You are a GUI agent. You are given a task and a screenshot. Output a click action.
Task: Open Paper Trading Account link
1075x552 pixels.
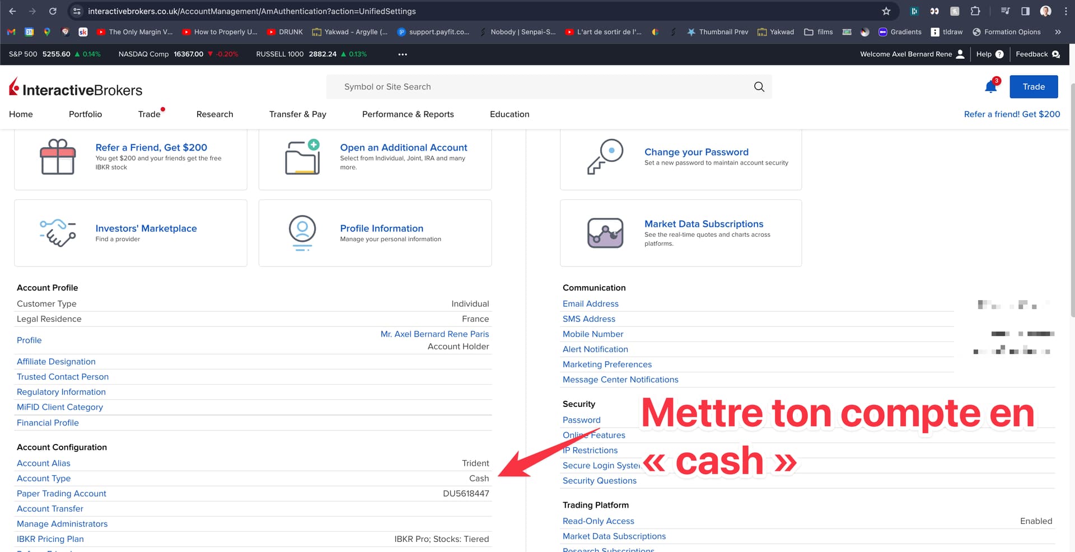62,493
